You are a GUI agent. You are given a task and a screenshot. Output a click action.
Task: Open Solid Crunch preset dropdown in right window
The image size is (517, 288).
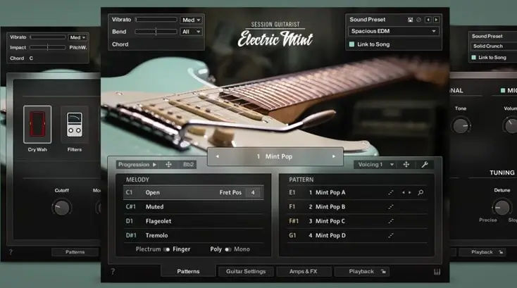[x=494, y=46]
